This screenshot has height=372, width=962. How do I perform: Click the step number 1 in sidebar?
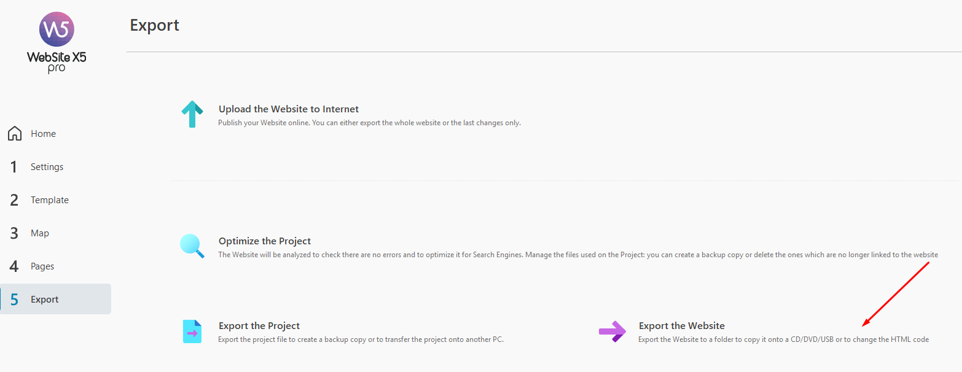pos(14,167)
